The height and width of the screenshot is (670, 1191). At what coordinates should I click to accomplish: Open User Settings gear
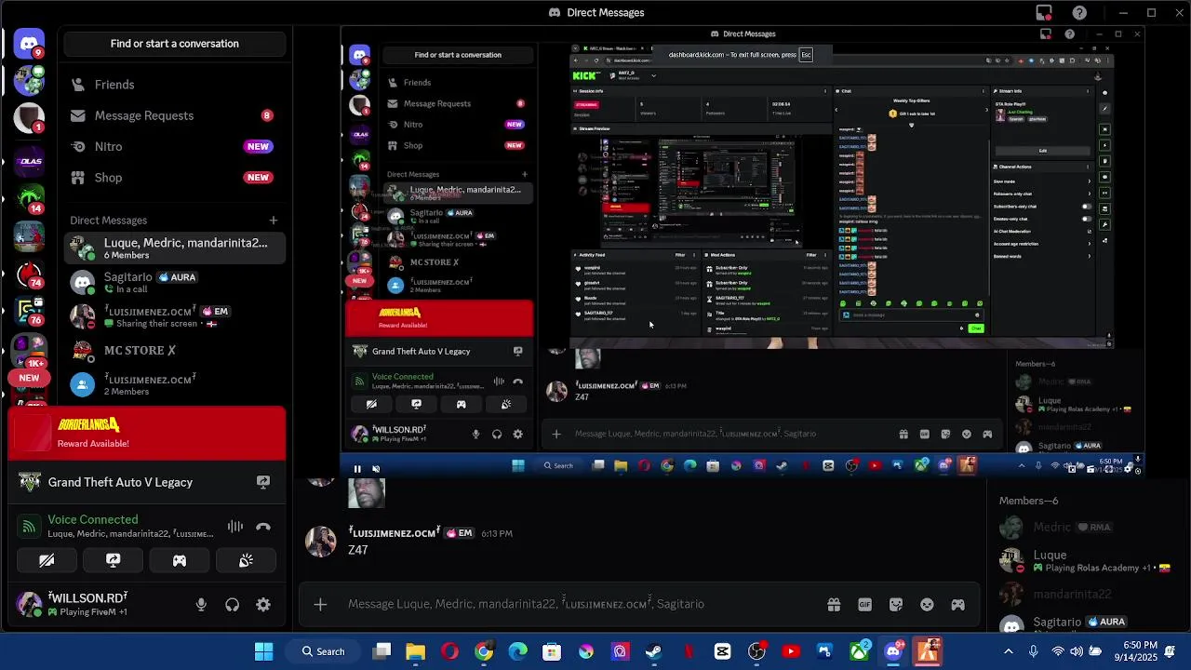click(263, 605)
